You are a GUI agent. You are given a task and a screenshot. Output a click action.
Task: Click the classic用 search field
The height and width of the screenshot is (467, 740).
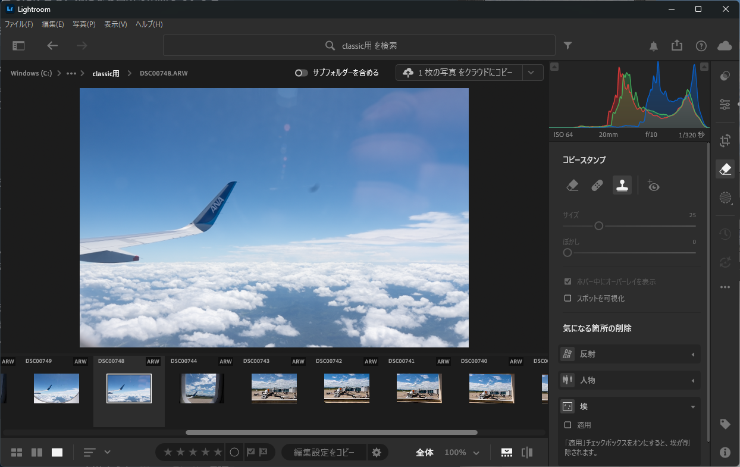pyautogui.click(x=359, y=46)
